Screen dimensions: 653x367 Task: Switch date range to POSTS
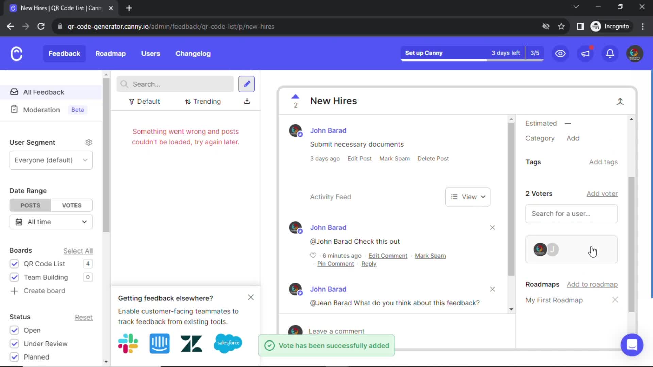pos(30,205)
